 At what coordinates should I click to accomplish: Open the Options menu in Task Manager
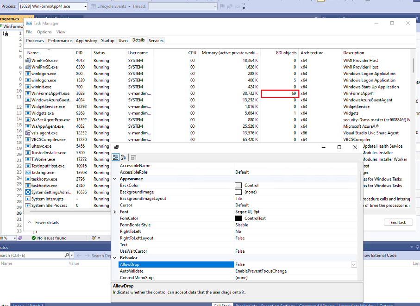[44, 32]
